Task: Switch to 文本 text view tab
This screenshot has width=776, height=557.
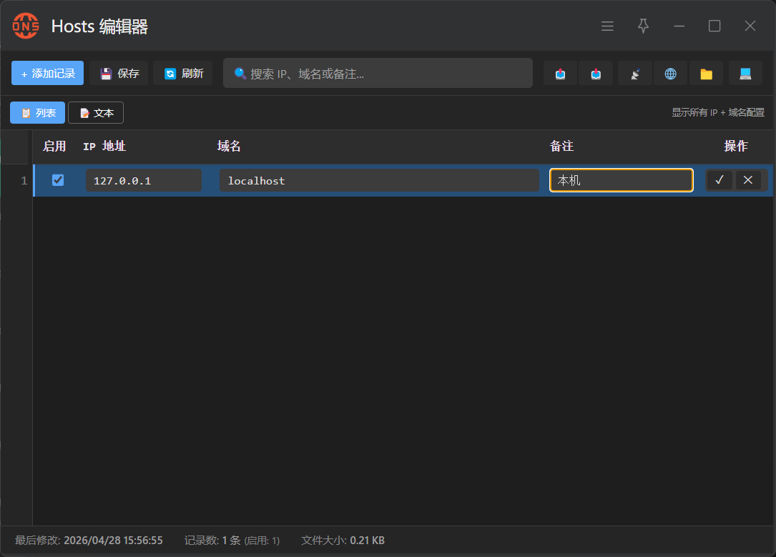Action: 96,113
